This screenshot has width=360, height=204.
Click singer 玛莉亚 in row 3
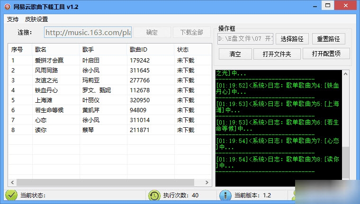click(x=91, y=80)
